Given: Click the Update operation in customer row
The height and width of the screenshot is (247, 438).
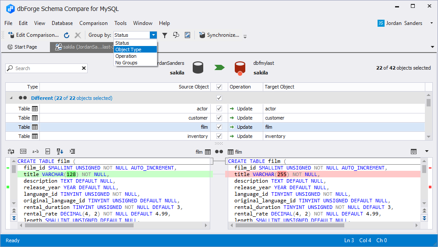Looking at the screenshot, I should coord(245,118).
